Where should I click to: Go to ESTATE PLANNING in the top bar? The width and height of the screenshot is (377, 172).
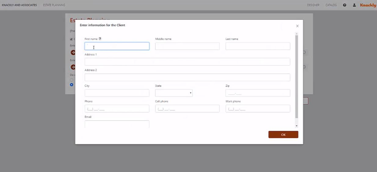[x=54, y=5]
